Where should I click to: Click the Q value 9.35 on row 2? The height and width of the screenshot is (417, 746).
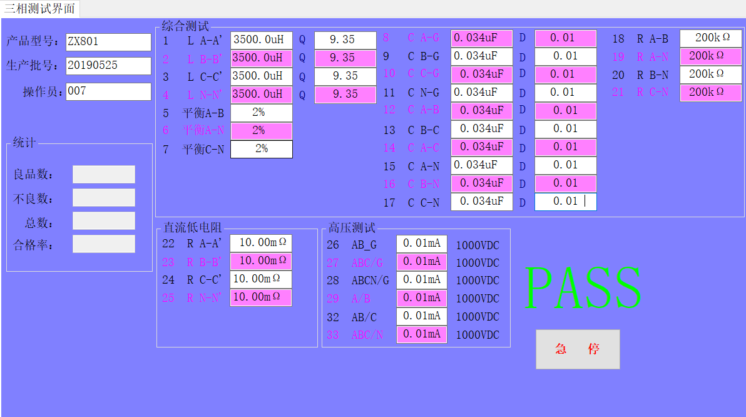[x=345, y=58]
